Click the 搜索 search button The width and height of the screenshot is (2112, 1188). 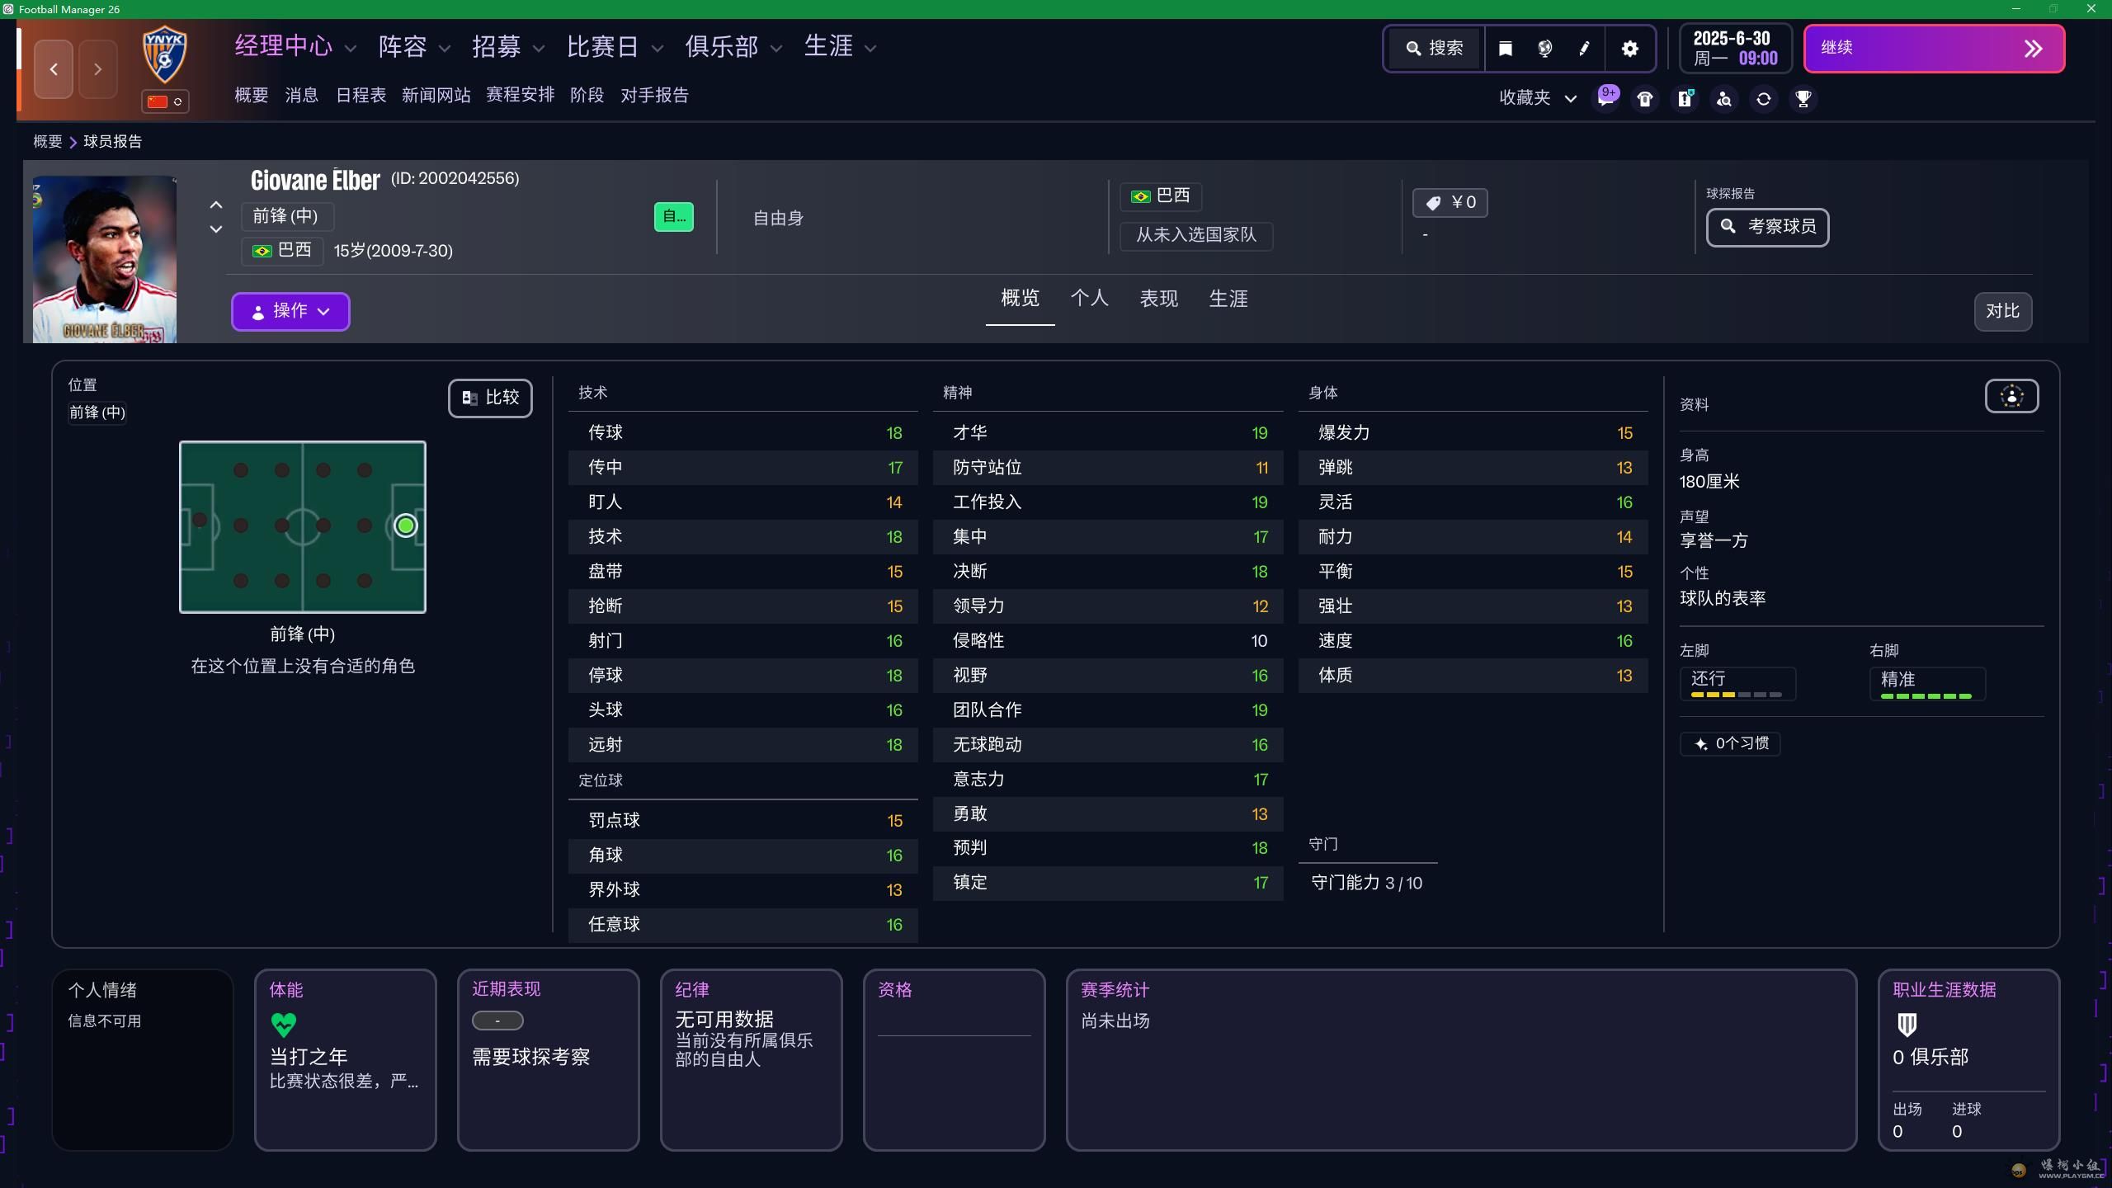tap(1435, 49)
